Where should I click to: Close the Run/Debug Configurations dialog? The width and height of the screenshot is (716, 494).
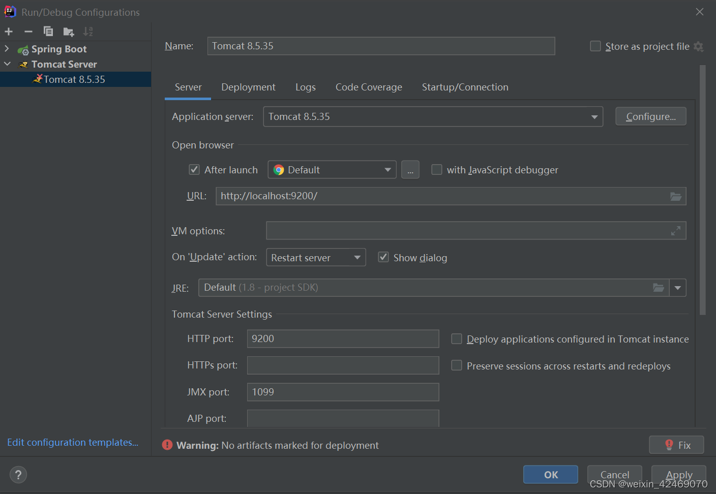700,12
